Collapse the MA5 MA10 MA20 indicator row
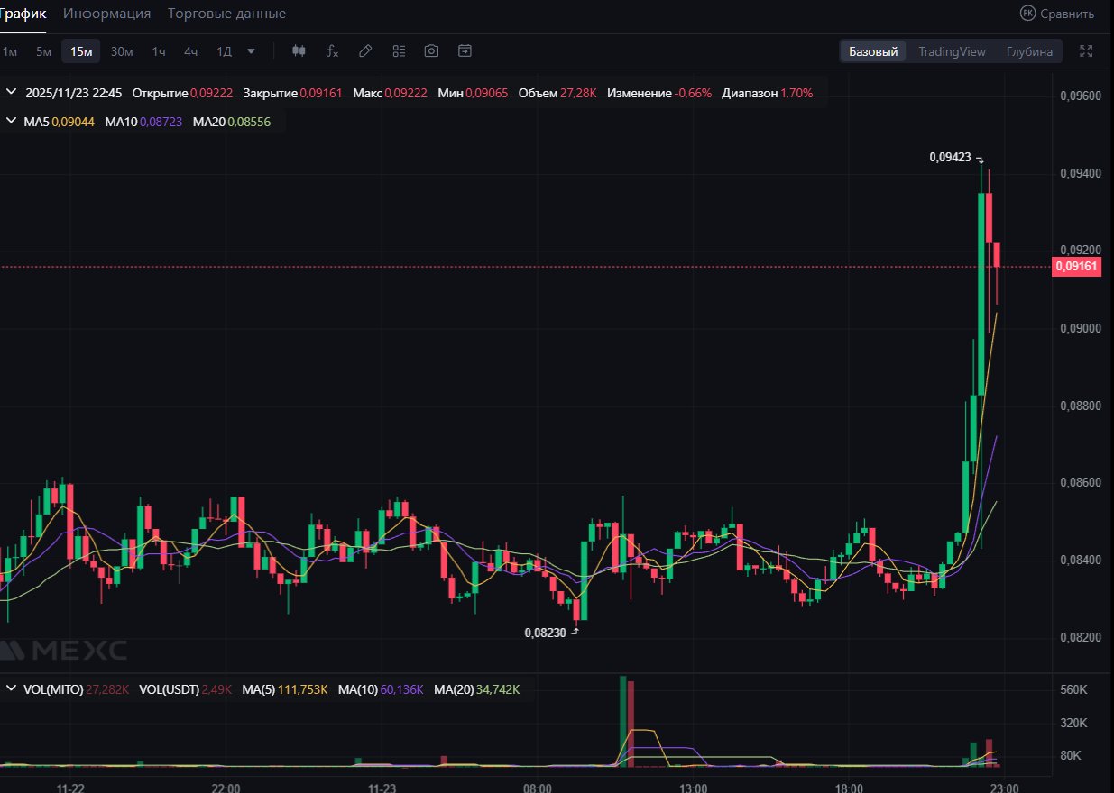The width and height of the screenshot is (1114, 793). pos(12,121)
